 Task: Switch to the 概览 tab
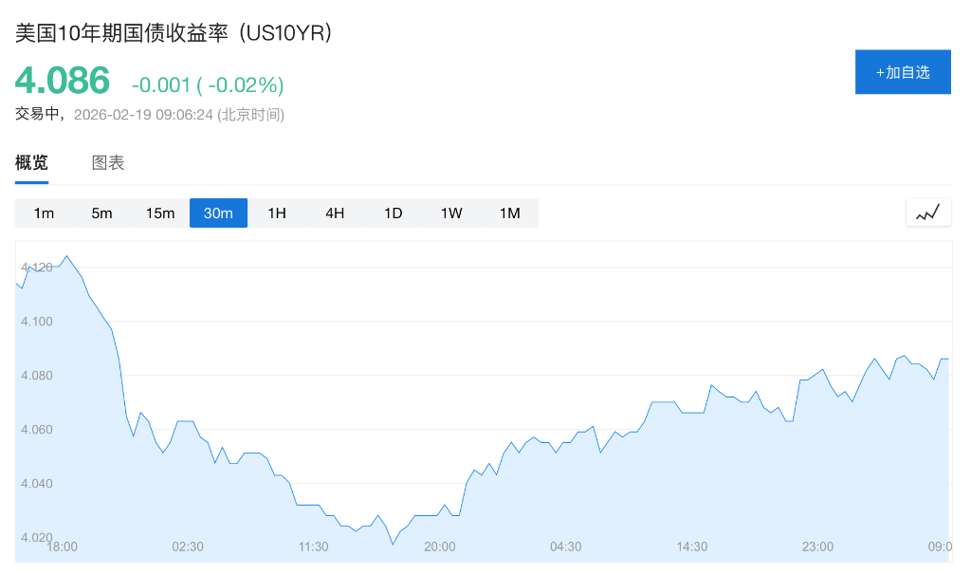click(x=31, y=163)
